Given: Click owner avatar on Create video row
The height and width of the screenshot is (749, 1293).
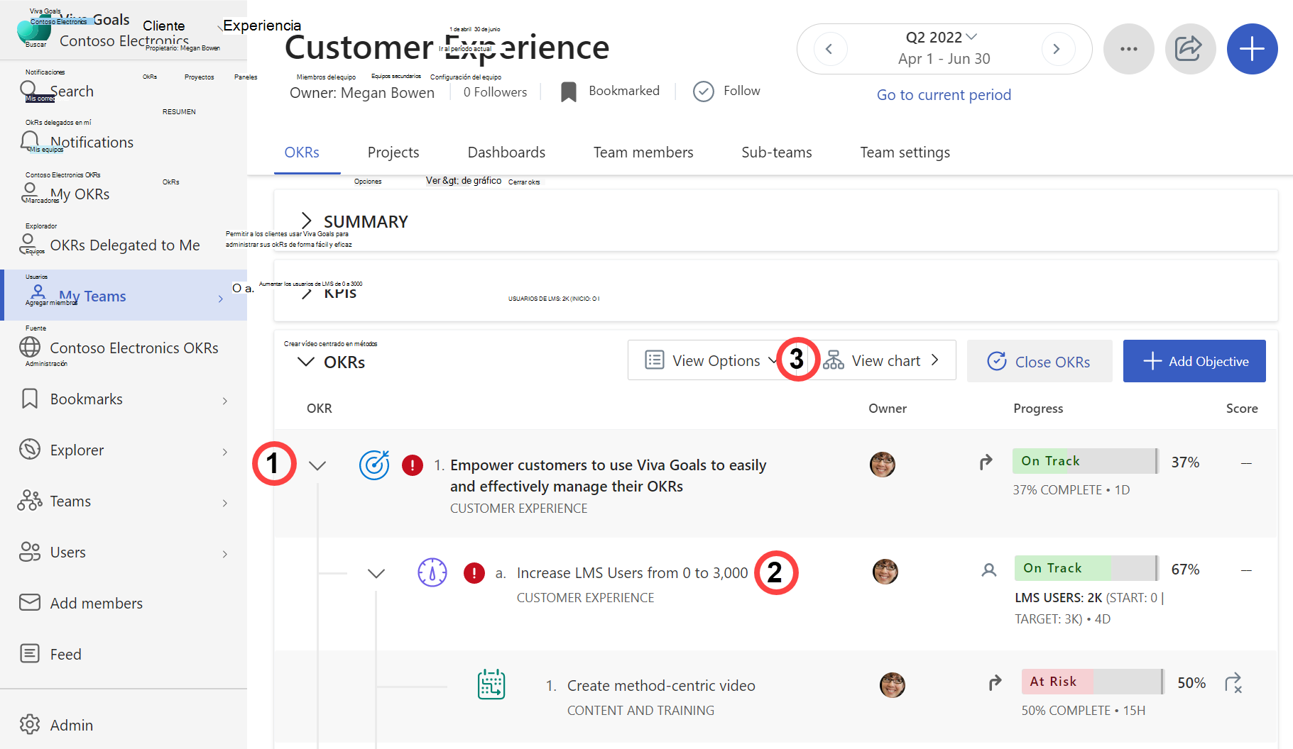Looking at the screenshot, I should 893,684.
